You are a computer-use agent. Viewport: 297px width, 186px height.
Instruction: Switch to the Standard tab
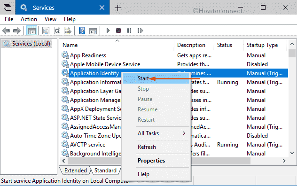click(105, 170)
